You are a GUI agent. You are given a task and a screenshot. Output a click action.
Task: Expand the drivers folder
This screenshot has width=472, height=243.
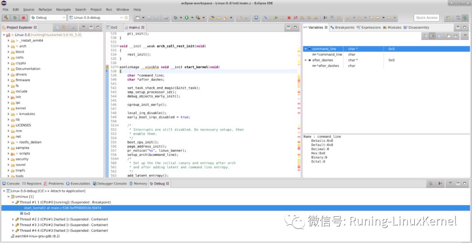(x=8, y=75)
